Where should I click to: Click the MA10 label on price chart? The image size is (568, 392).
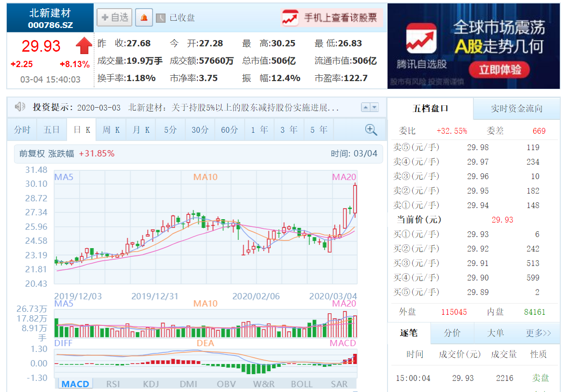(x=206, y=177)
